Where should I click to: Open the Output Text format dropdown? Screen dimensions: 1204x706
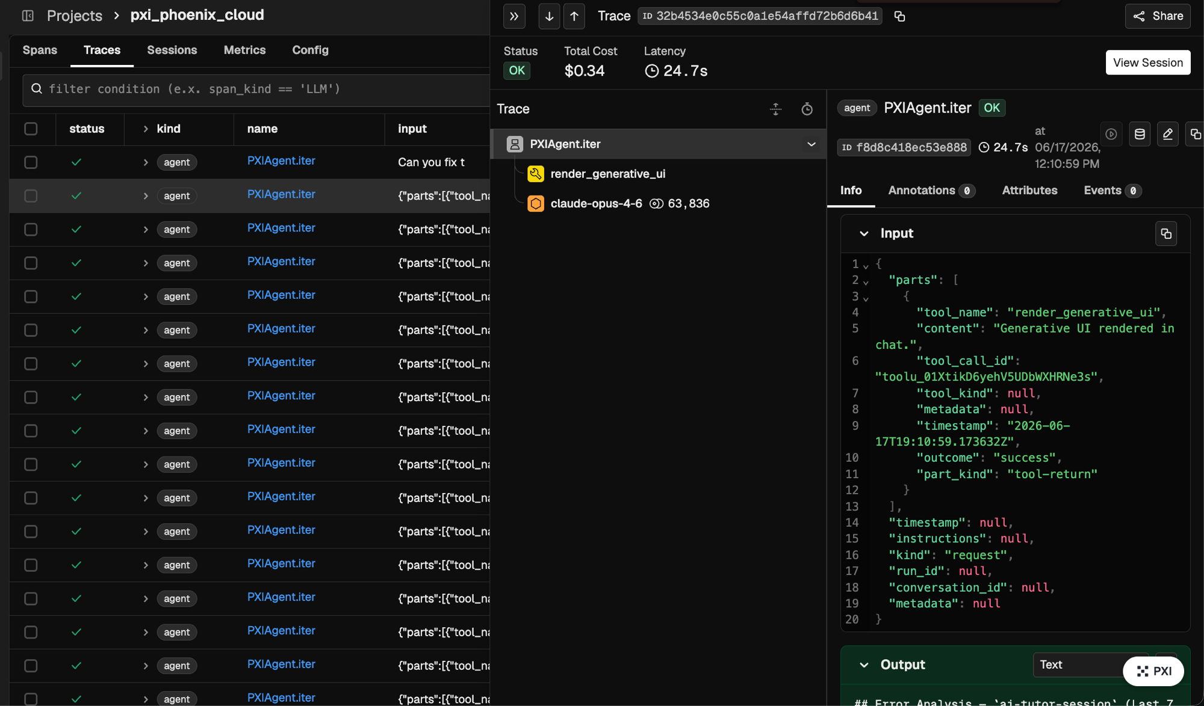(x=1078, y=665)
